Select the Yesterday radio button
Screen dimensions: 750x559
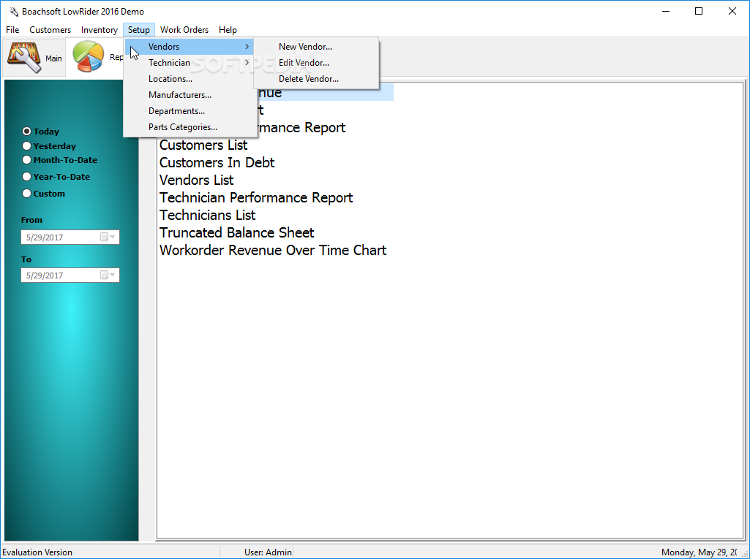point(27,145)
